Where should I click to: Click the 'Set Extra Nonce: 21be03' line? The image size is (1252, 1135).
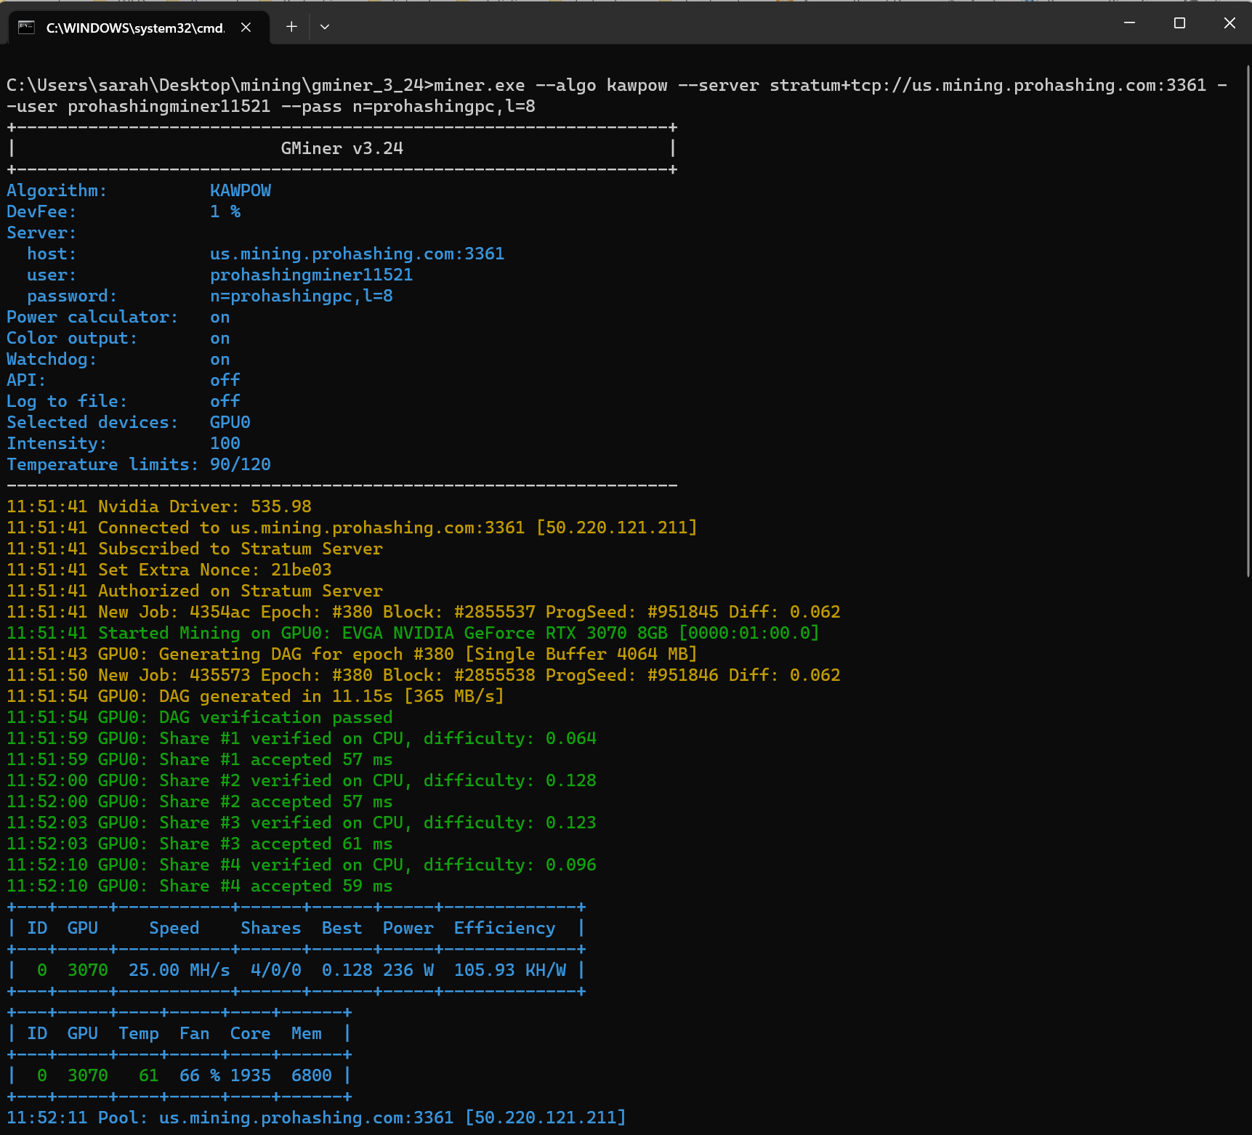tap(169, 570)
